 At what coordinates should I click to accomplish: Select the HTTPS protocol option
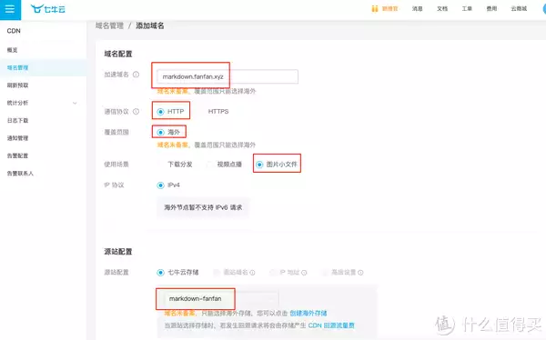point(218,111)
